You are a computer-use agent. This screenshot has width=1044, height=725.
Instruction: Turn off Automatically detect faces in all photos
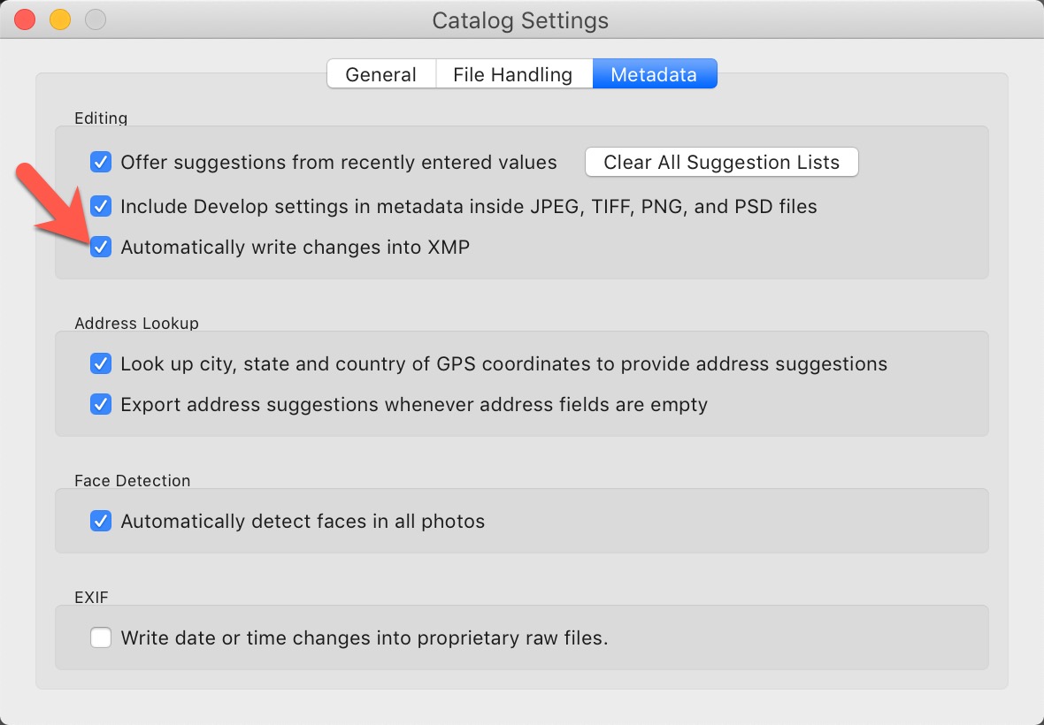pos(101,521)
